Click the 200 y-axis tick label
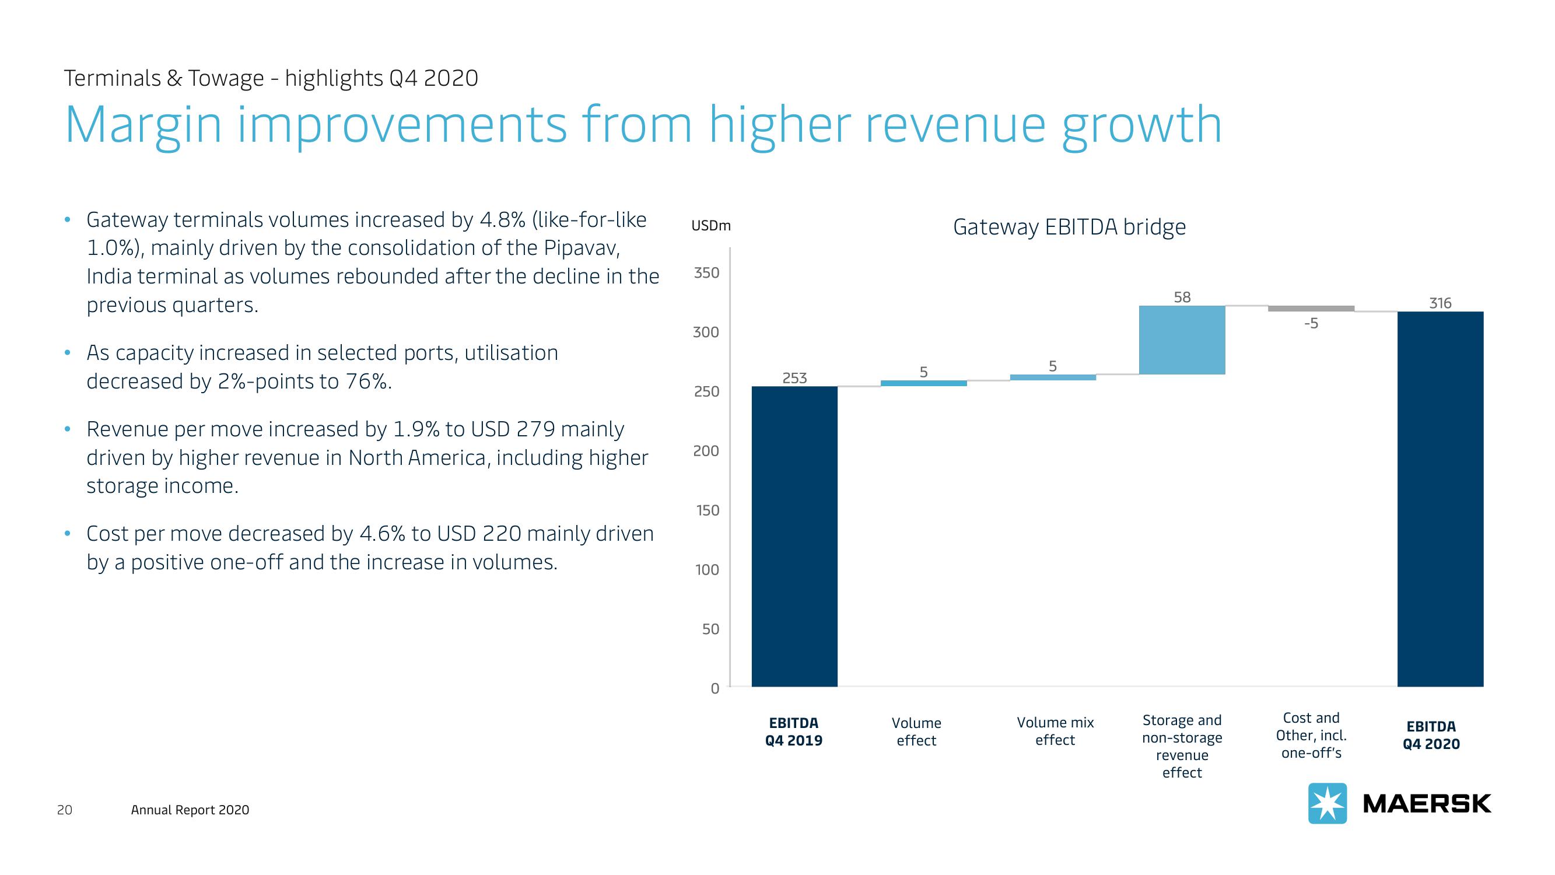The image size is (1555, 875). (706, 451)
